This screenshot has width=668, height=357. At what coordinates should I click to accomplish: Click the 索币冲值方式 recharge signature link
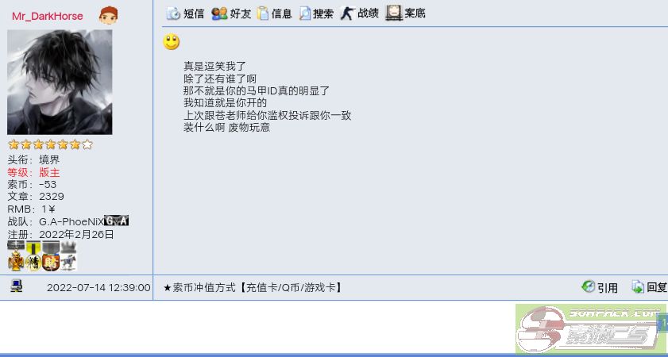[253, 288]
